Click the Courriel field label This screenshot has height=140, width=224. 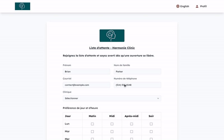67,79
